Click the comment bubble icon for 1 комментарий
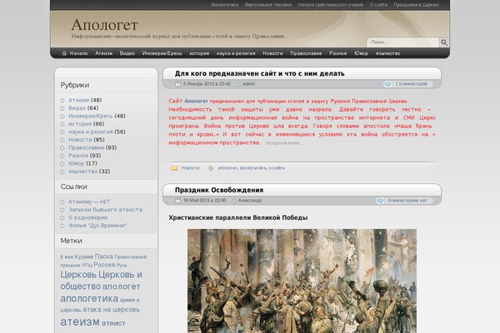The width and height of the screenshot is (500, 333). [387, 84]
